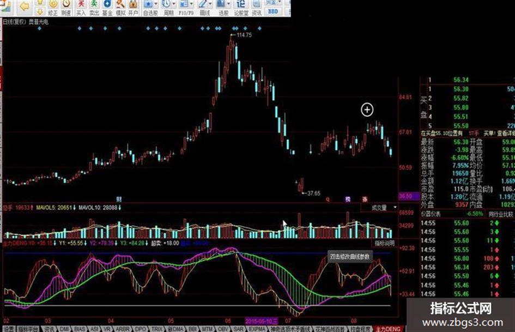515x332 pixels.
Task: Open the 论股堂 forum icon
Action: [241, 8]
